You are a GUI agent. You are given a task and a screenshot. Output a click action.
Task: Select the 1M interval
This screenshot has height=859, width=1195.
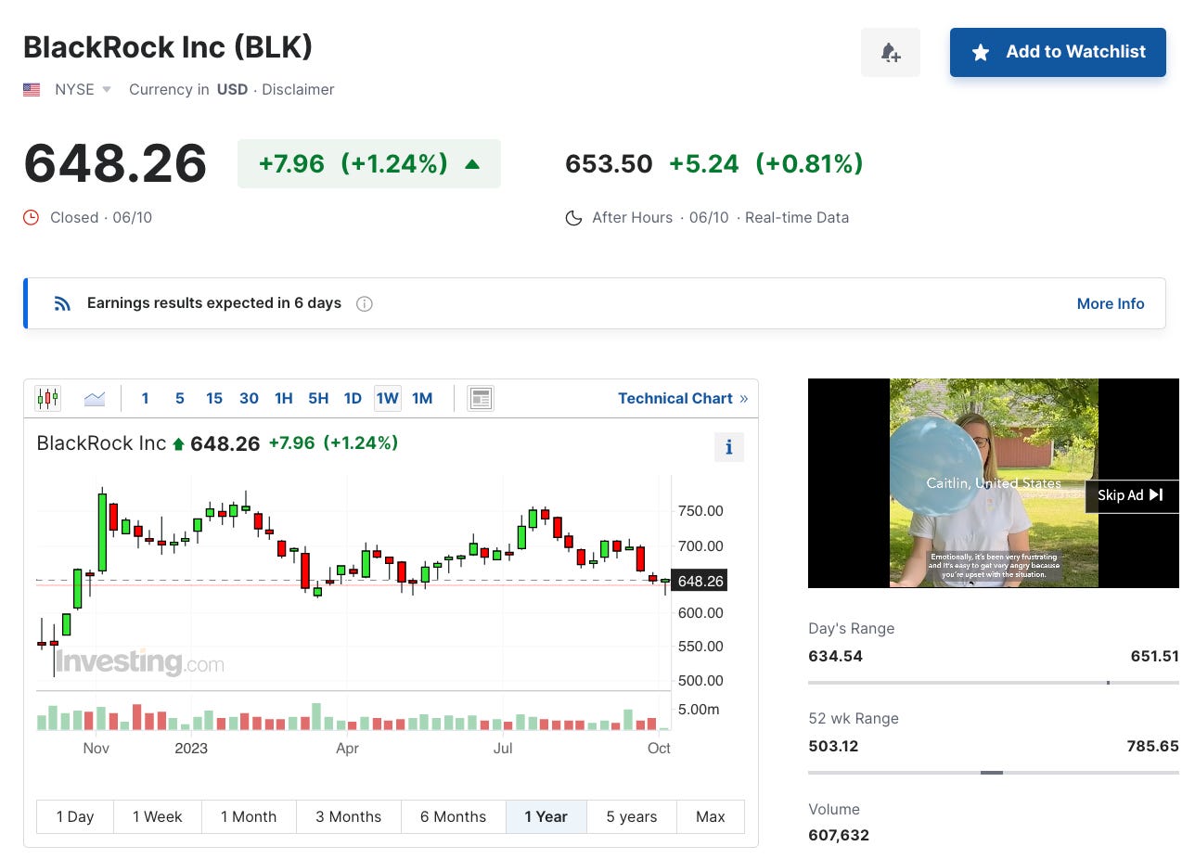(x=422, y=398)
